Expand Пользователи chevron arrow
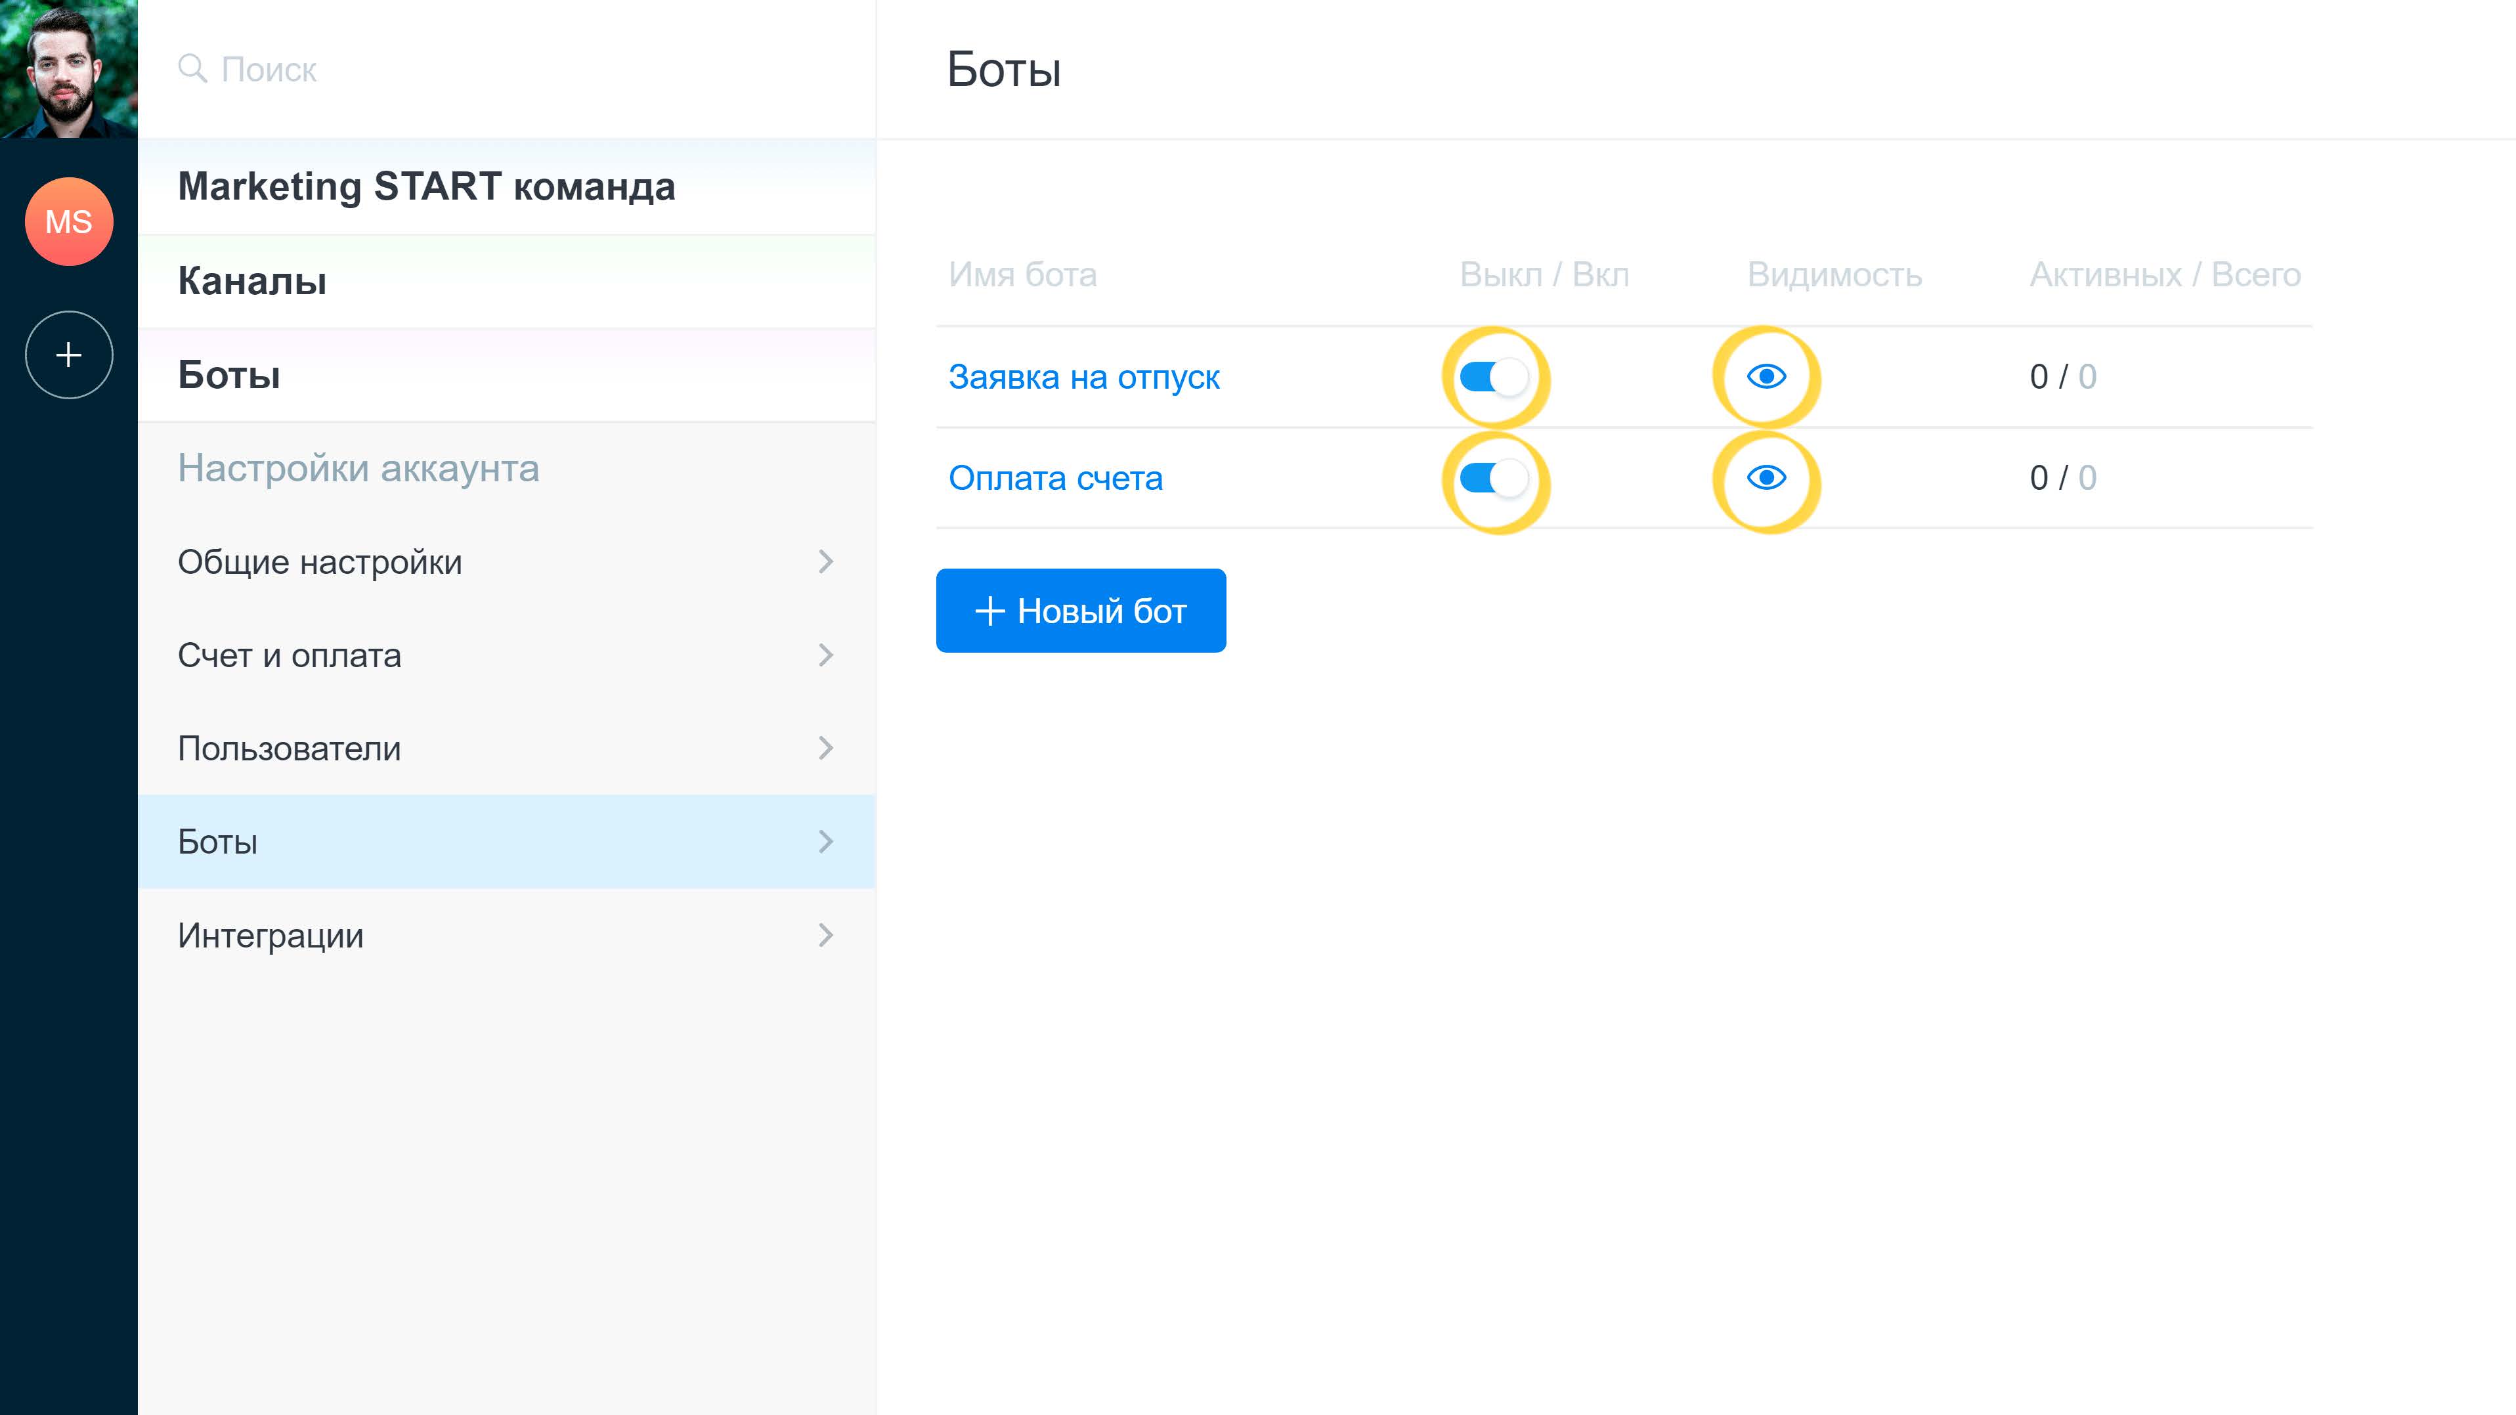2516x1415 pixels. (825, 748)
